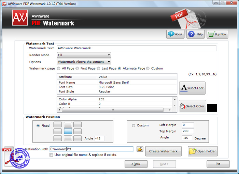239x174 pixels.
Task: Click the app icon in the title bar
Action: point(4,4)
